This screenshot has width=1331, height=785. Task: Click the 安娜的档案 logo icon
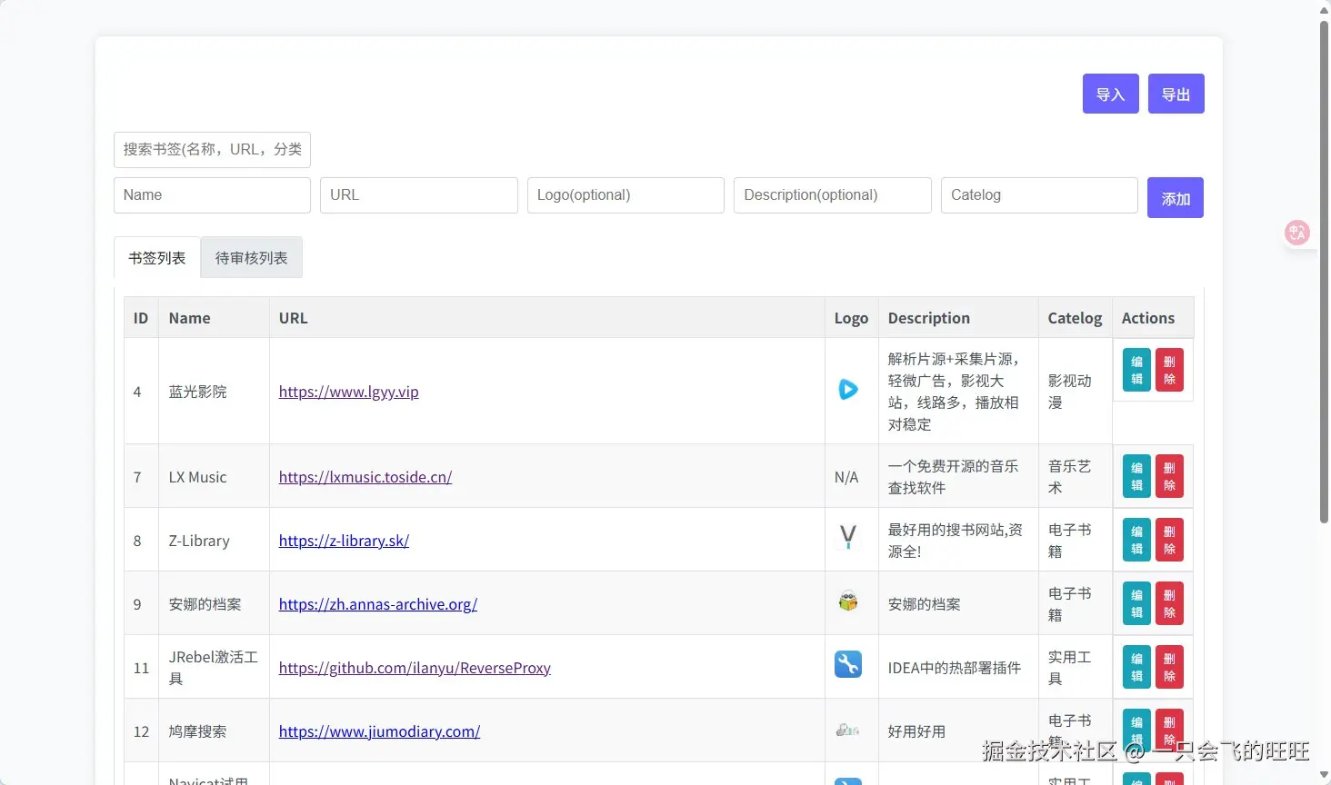click(x=848, y=601)
